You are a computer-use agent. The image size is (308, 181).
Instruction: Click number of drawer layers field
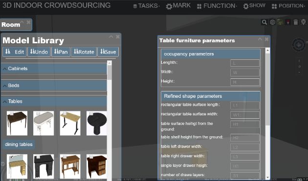245,176
